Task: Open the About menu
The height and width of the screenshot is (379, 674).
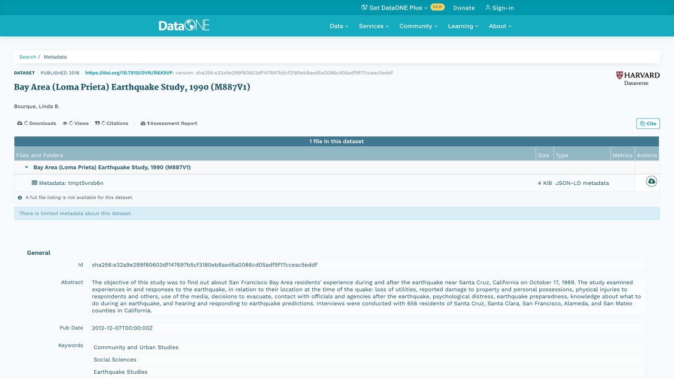Action: click(500, 26)
